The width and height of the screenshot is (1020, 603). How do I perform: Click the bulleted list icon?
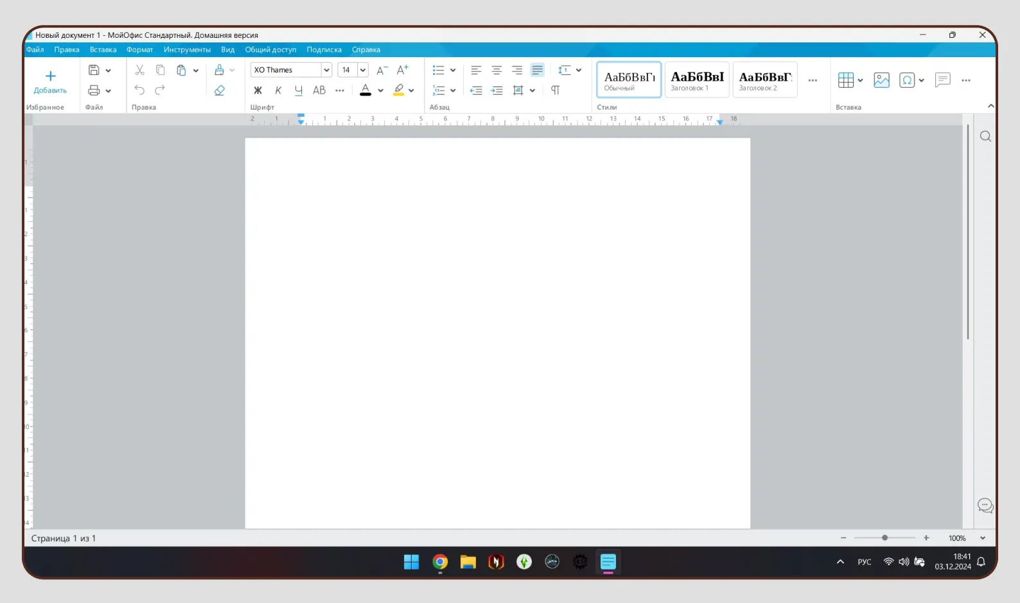(439, 70)
